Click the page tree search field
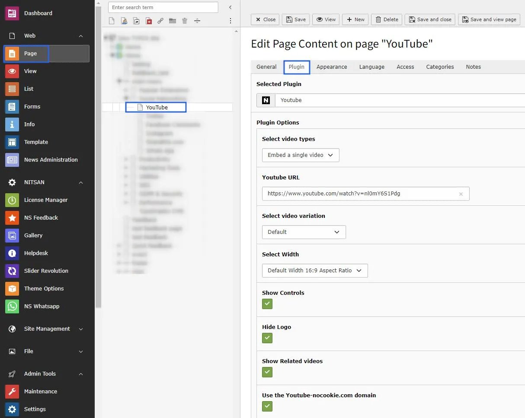 click(163, 7)
